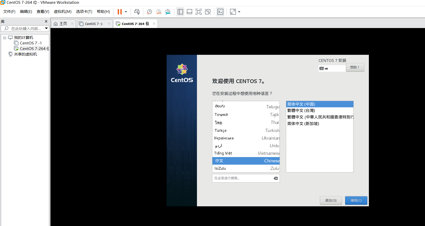Select Telugu in the language list
Screen dimensions: 425x226
tap(246, 107)
